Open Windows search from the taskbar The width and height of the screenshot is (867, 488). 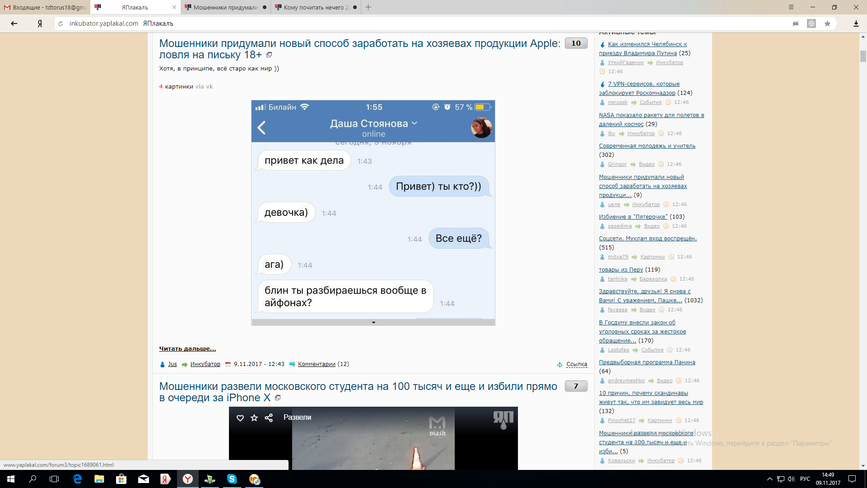point(33,479)
